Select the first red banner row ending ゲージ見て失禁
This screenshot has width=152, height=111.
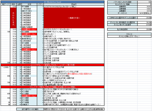pos(53,65)
